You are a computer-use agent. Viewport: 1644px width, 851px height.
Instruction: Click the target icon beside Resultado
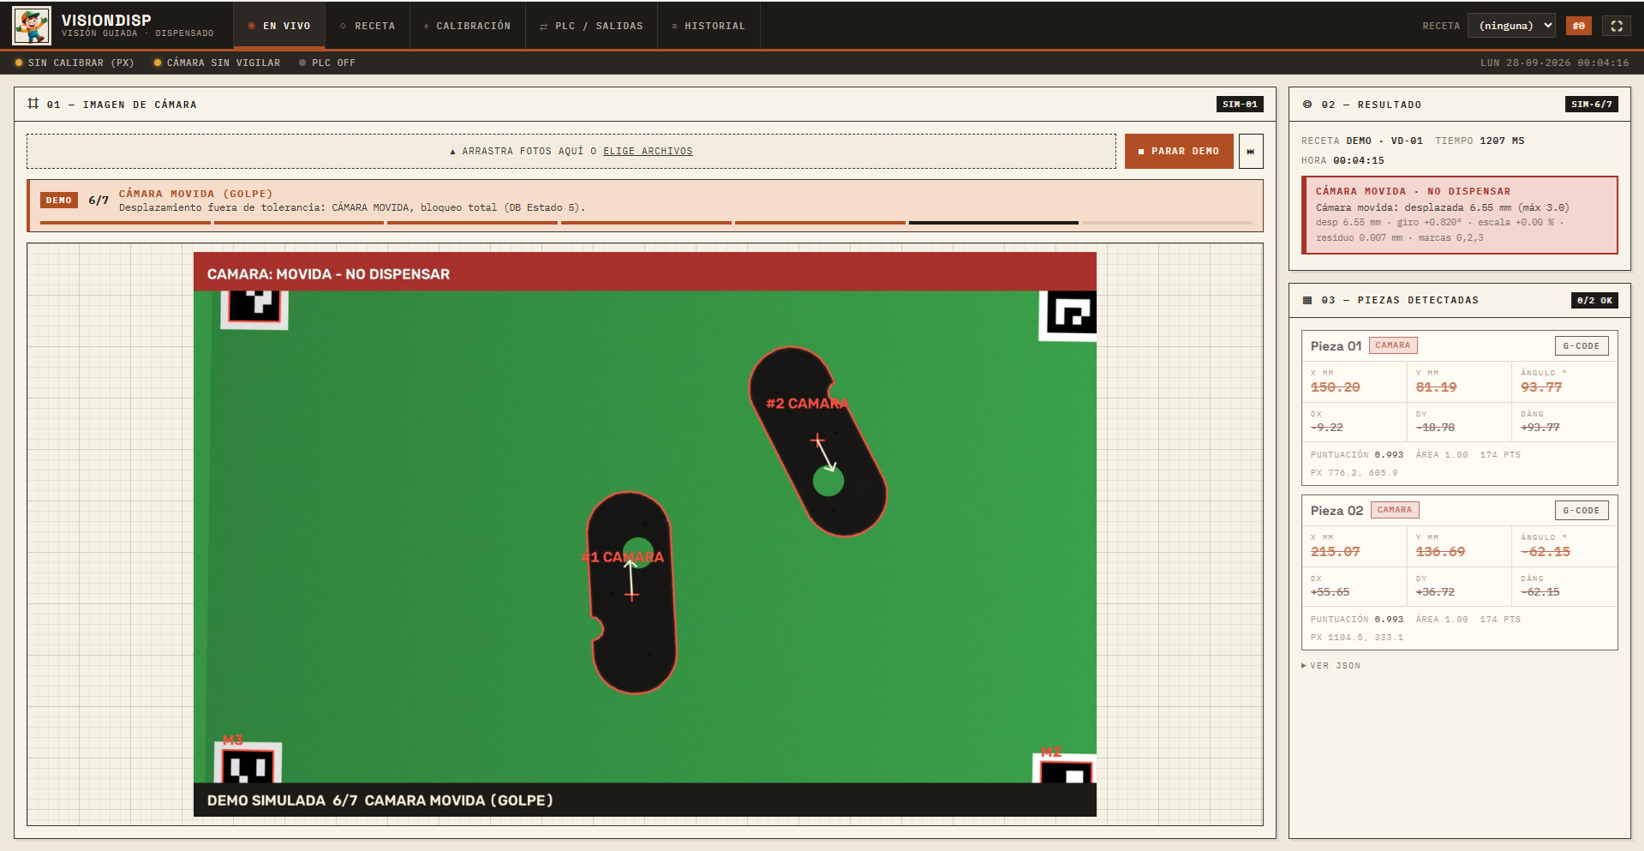click(1307, 105)
